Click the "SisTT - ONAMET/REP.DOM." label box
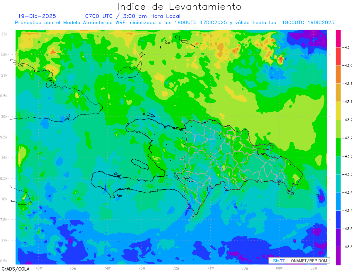352x272 pixels. click(299, 261)
